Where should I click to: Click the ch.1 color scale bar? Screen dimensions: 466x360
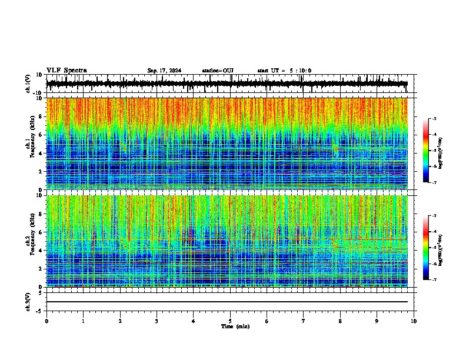[x=426, y=151]
